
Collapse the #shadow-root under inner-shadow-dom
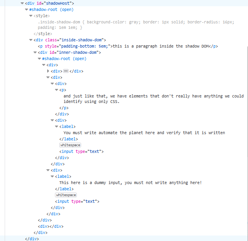[x=39, y=58]
